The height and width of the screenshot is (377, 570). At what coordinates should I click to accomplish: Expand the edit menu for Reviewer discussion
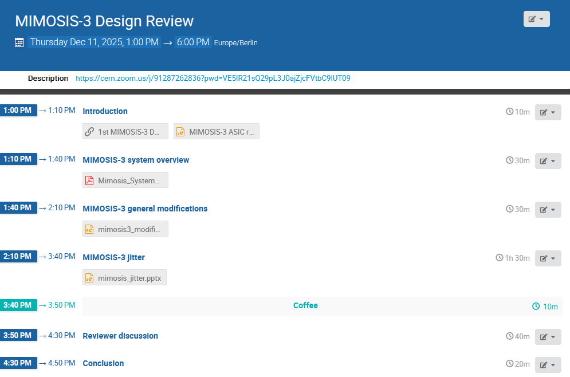(548, 337)
